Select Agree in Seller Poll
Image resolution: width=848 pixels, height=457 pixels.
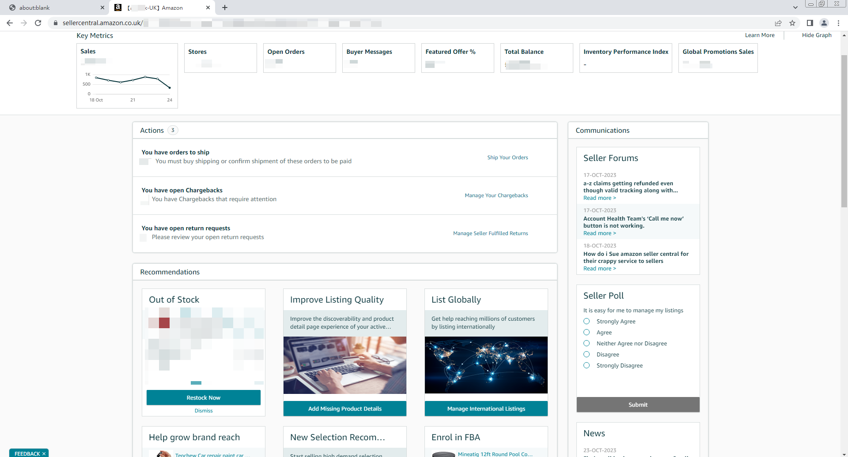(587, 332)
